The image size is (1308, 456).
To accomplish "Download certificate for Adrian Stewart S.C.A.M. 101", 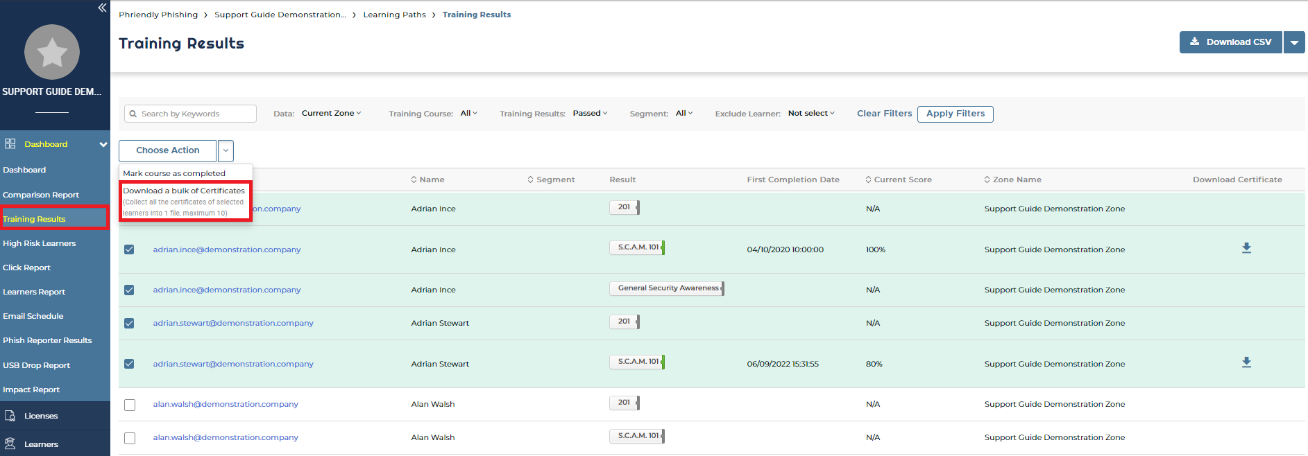I will click(x=1246, y=362).
